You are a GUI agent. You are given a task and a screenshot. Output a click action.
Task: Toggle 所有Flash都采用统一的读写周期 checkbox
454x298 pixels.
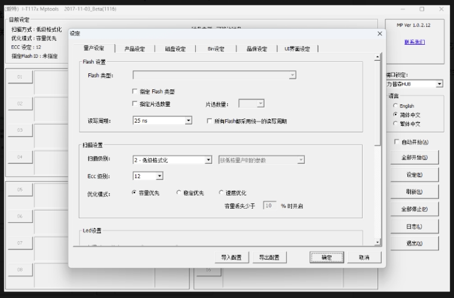click(210, 121)
